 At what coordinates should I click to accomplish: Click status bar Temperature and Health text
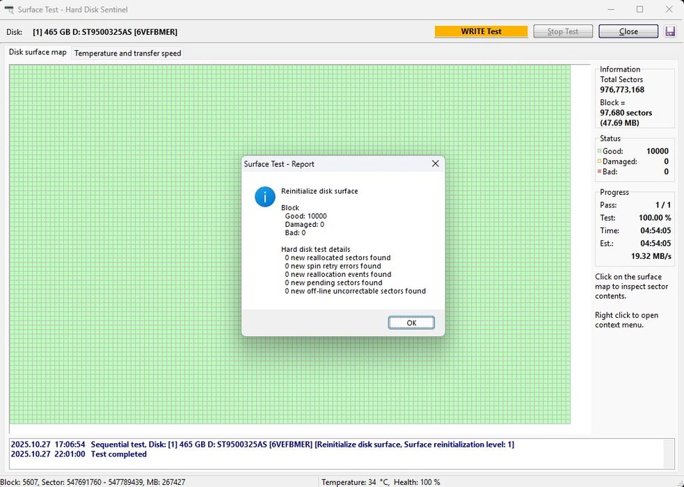coord(381,482)
